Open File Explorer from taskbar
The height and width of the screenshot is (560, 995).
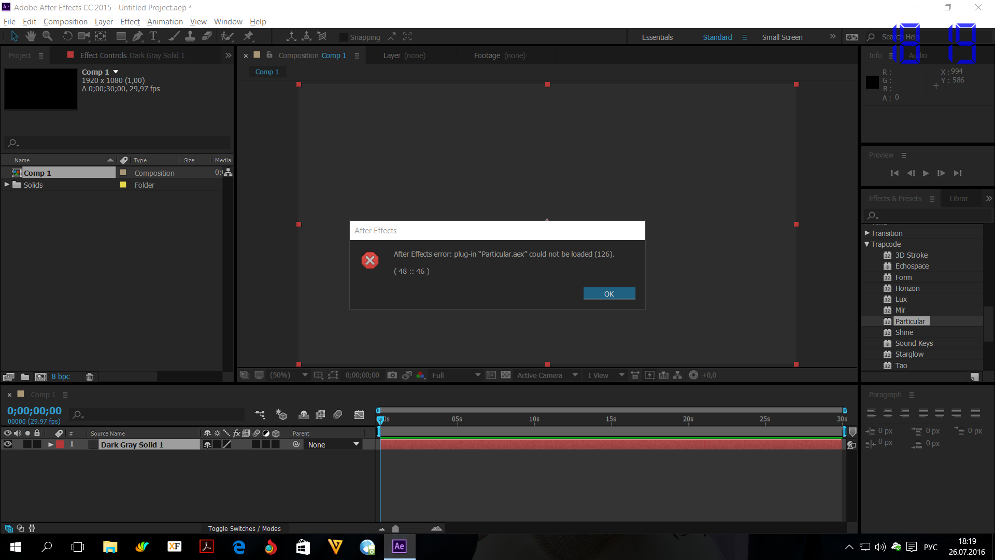(110, 547)
